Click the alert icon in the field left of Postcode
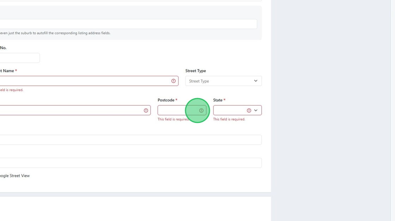 146,110
